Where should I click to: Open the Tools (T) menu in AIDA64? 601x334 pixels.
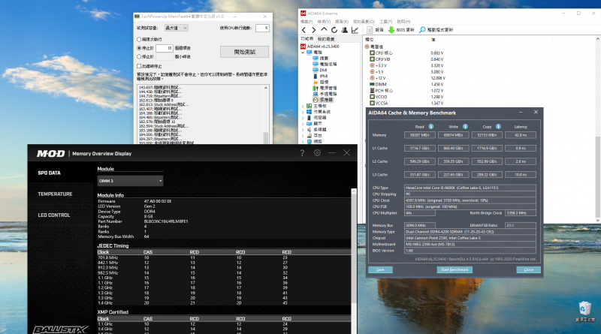[x=385, y=22]
